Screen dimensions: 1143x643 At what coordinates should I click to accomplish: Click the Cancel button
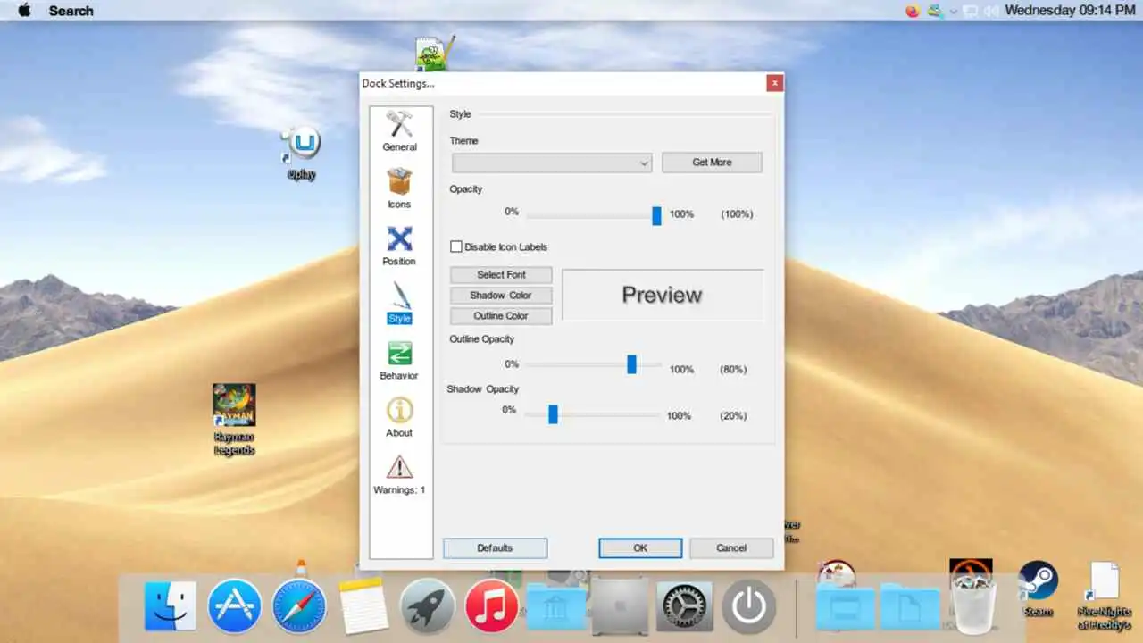coord(731,548)
